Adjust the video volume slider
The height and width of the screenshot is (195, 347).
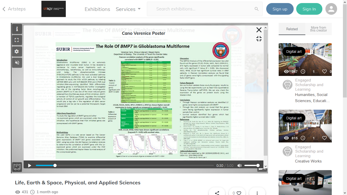253,165
